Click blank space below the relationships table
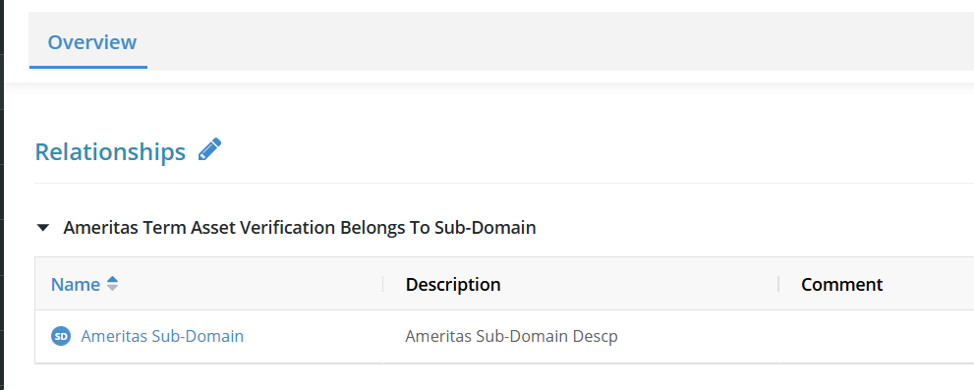 click(497, 377)
